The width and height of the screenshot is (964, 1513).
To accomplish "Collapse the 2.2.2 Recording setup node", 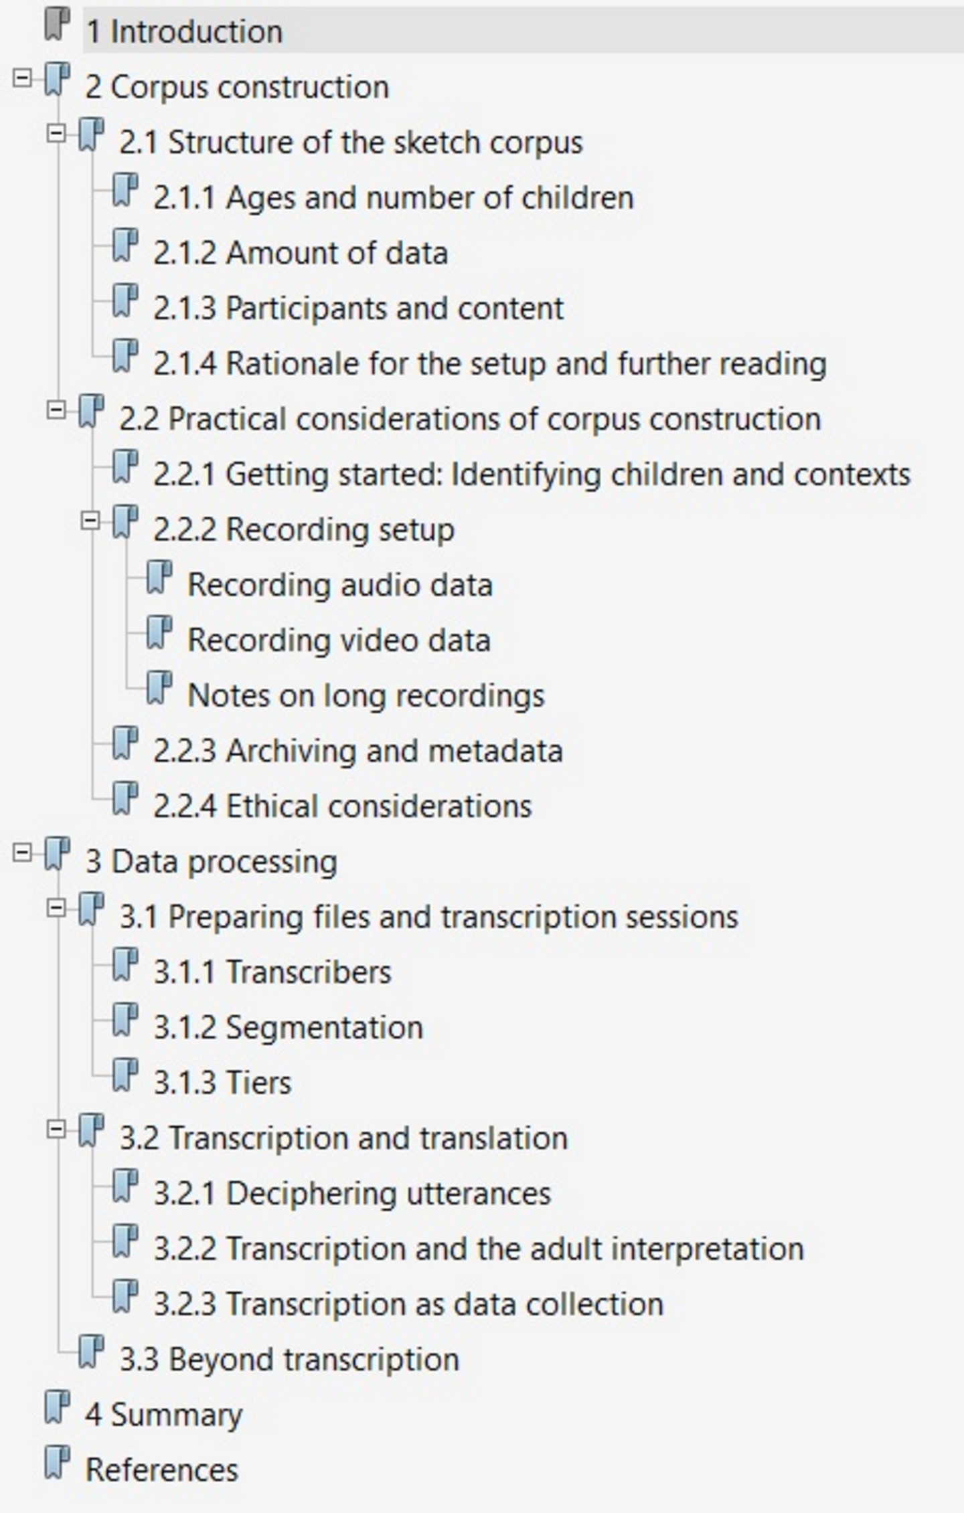I will tap(90, 521).
